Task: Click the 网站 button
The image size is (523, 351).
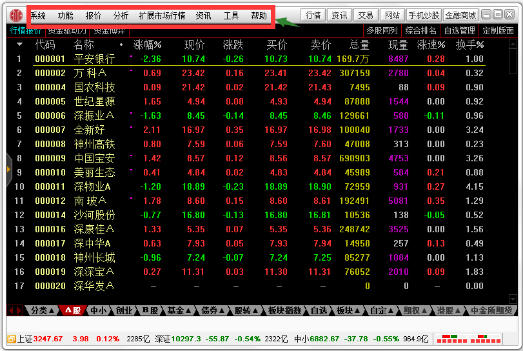Action: point(392,15)
